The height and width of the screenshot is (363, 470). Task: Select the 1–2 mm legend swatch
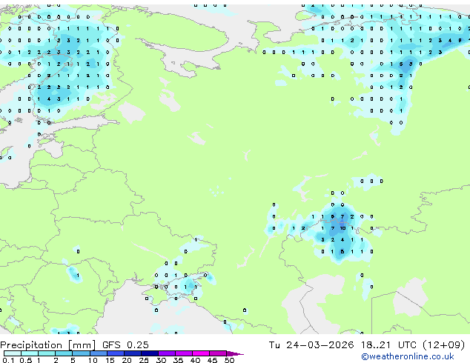[47, 353]
